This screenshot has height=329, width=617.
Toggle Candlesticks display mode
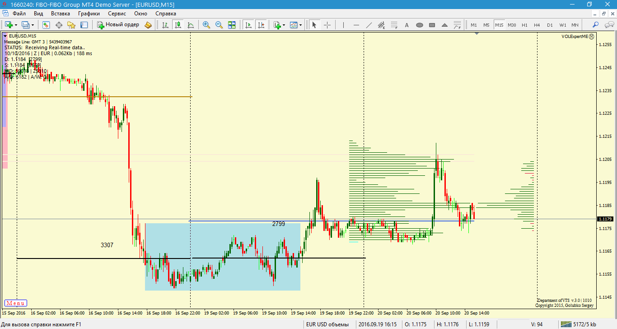[178, 25]
